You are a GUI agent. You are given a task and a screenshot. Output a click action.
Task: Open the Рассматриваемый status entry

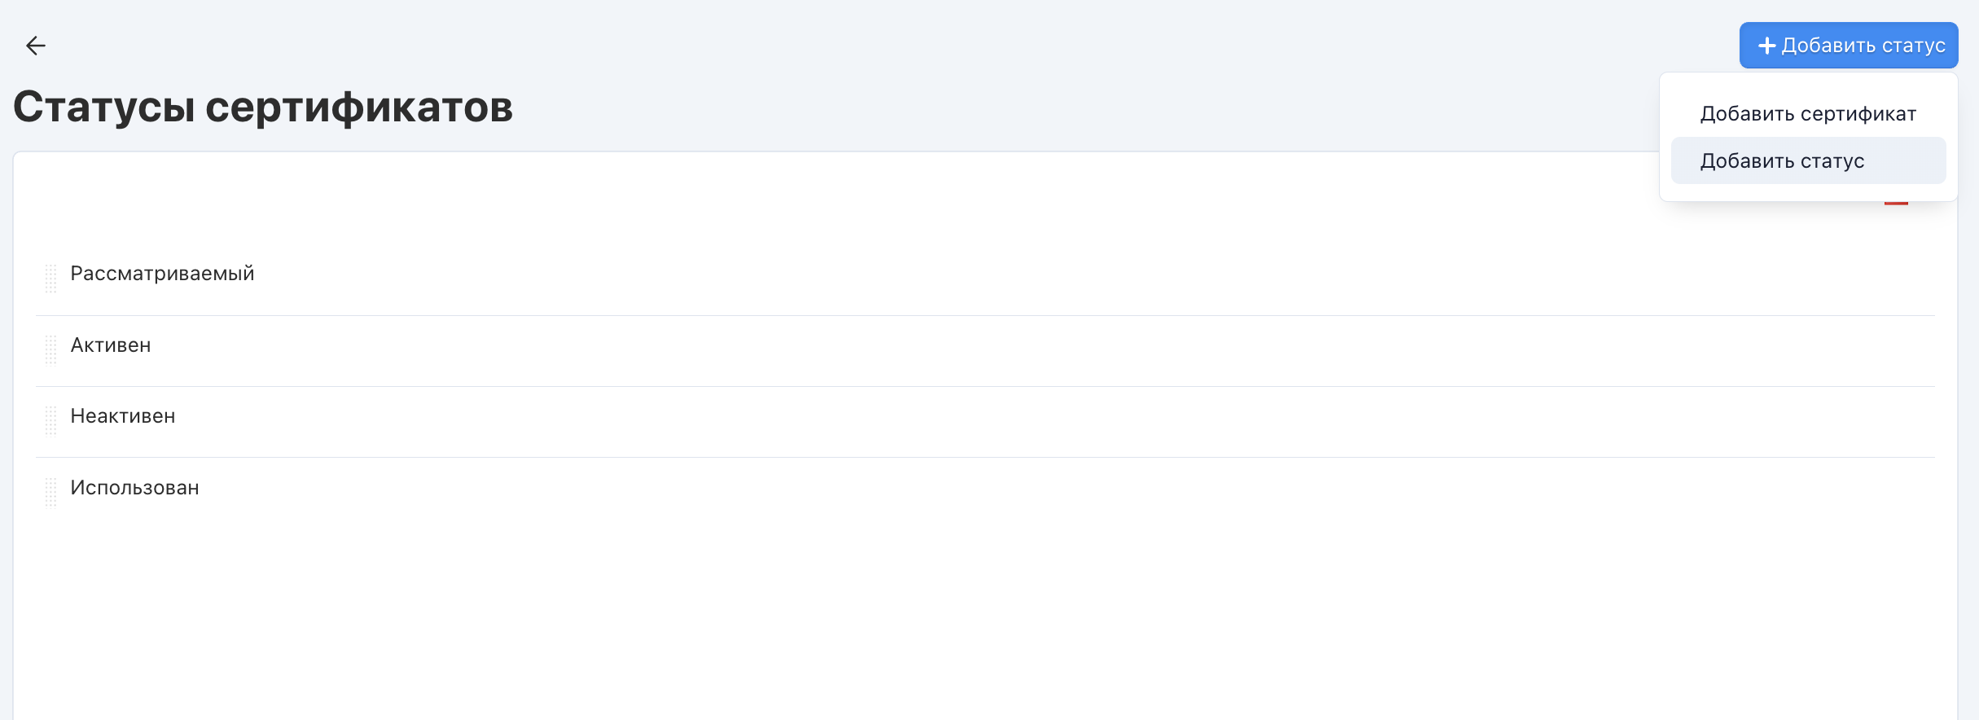point(162,274)
